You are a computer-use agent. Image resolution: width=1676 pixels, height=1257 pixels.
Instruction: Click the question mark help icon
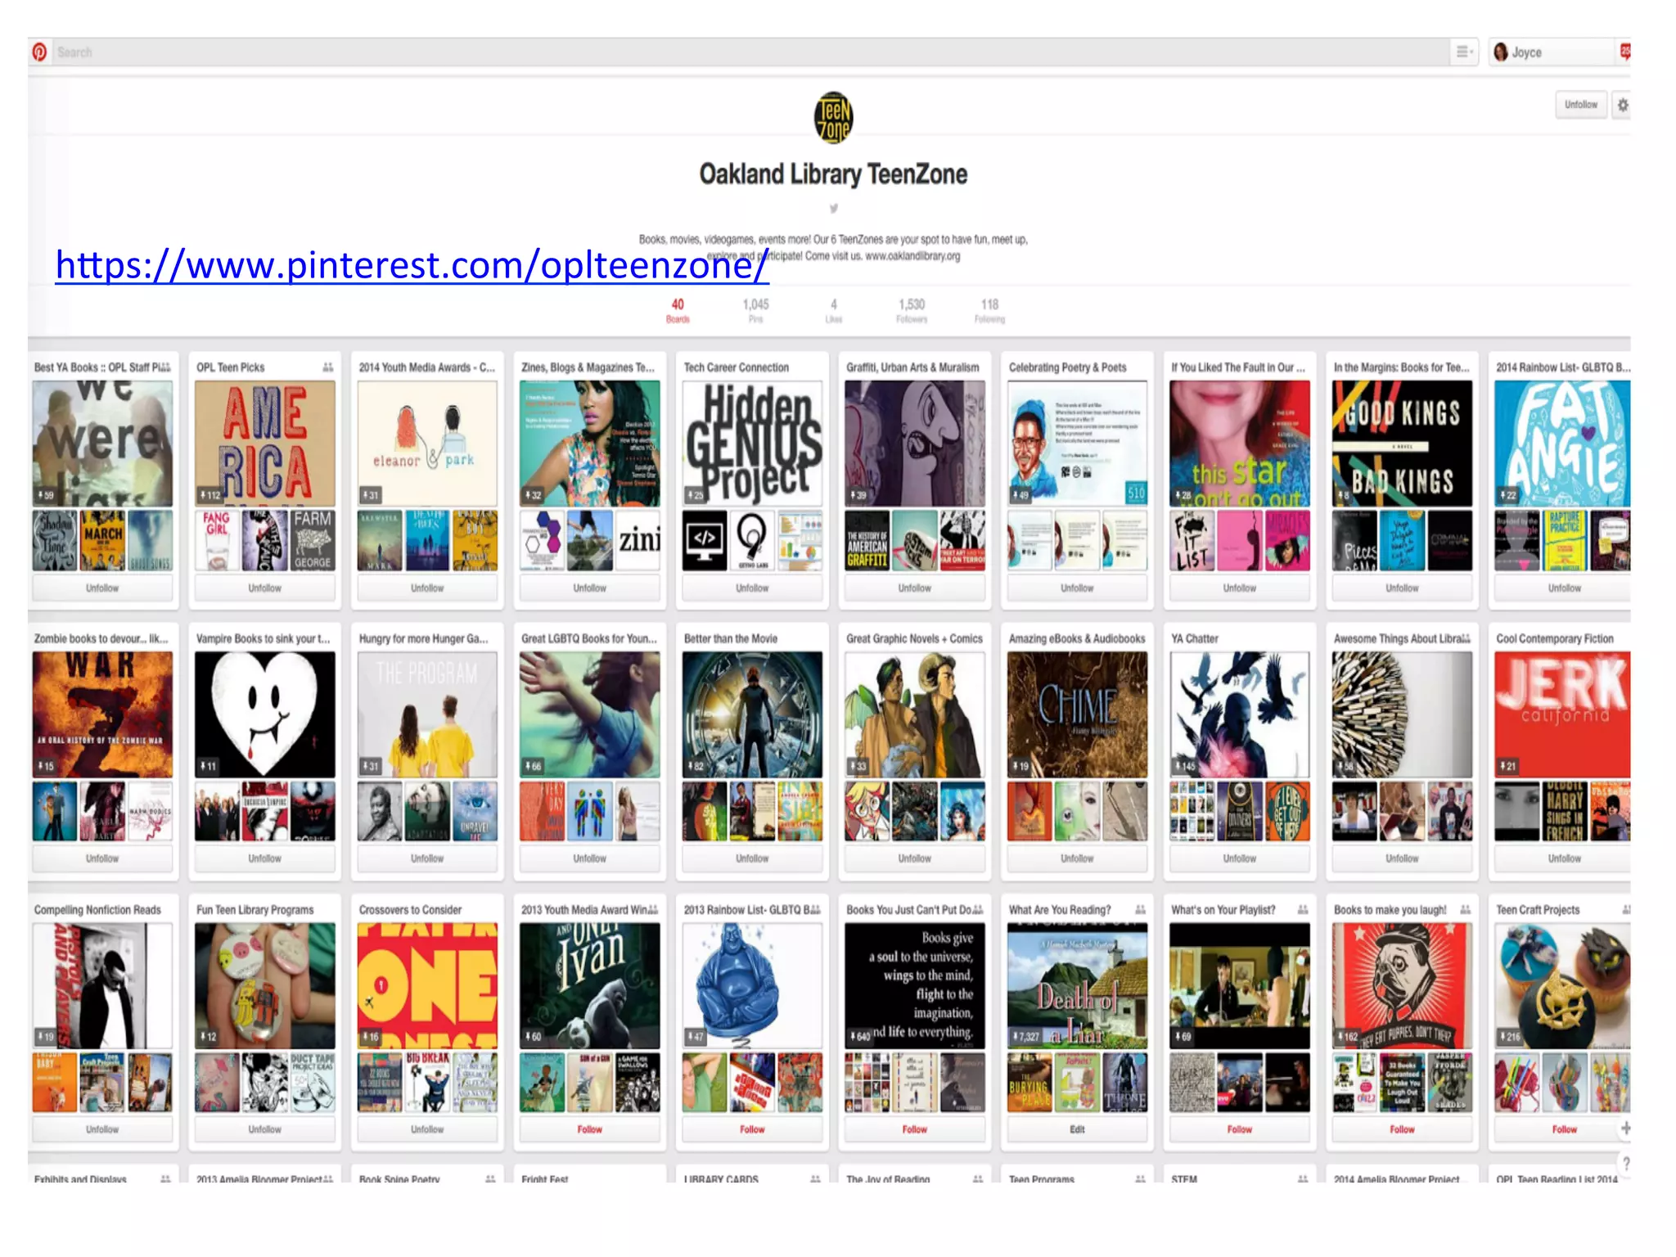coord(1625,1163)
